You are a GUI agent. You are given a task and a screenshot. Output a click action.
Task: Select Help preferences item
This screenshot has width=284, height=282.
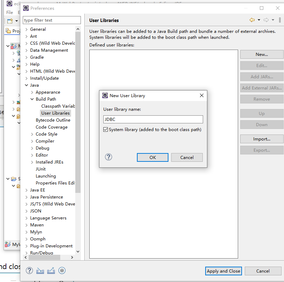point(35,64)
